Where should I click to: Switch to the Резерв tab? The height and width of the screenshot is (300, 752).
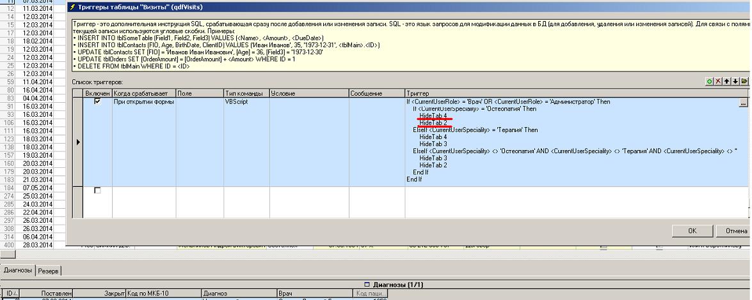49,271
